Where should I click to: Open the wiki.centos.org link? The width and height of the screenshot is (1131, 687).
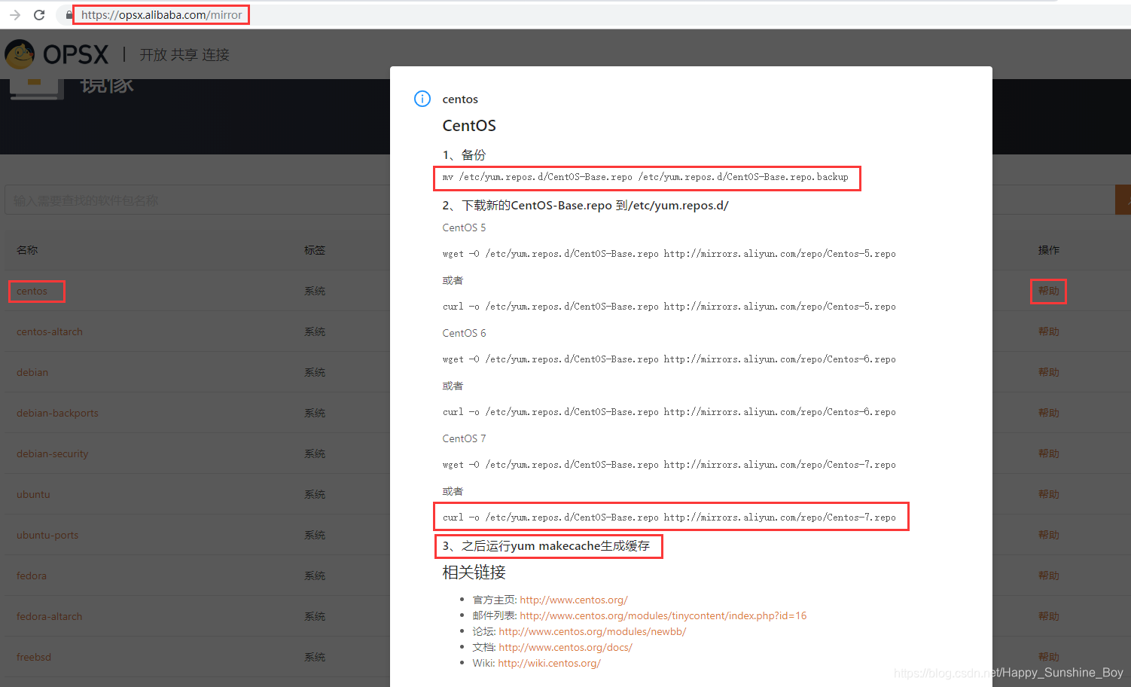click(x=549, y=663)
